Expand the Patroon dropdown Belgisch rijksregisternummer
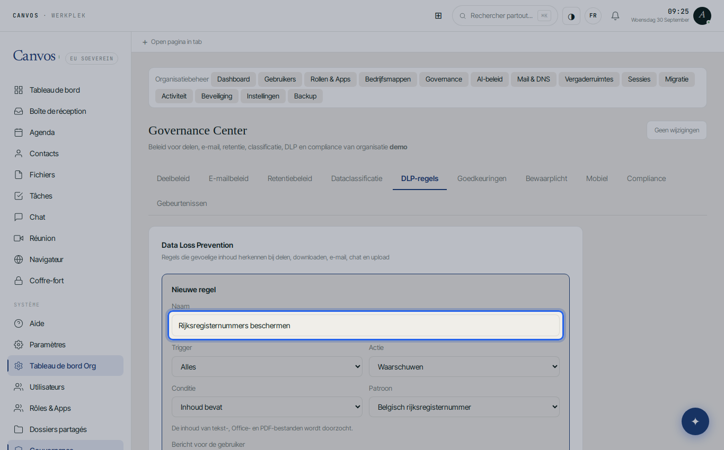 pyautogui.click(x=464, y=407)
